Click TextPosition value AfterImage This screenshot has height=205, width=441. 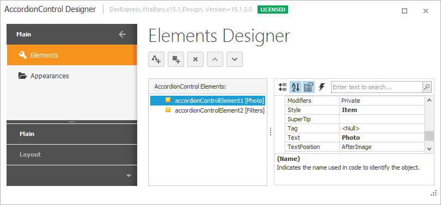tap(382, 147)
